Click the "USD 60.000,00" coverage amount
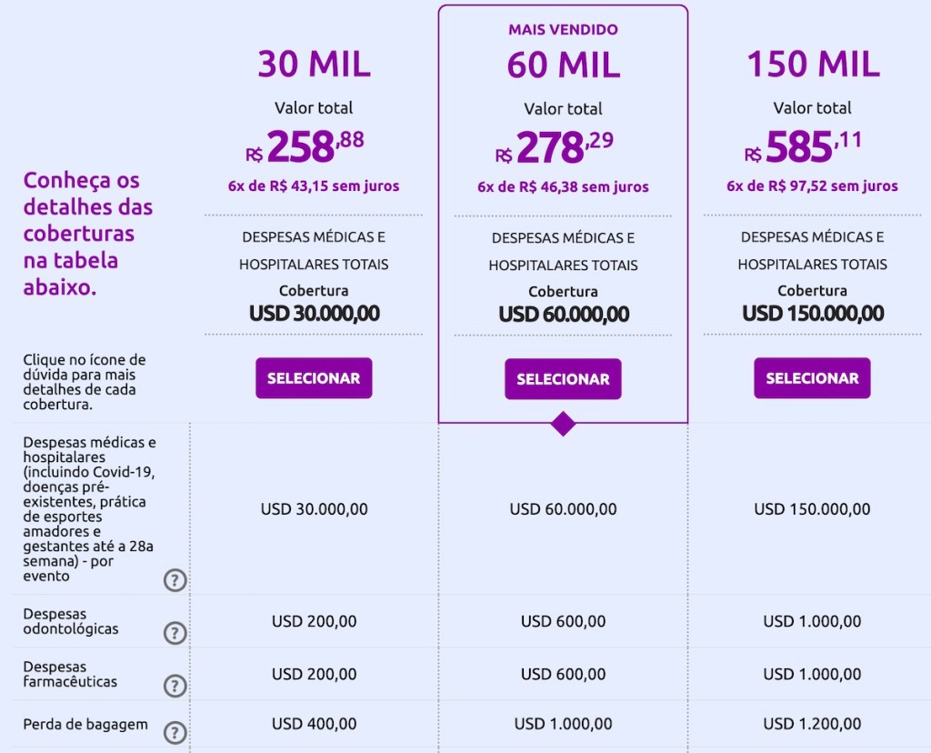This screenshot has height=753, width=931. coord(563,313)
